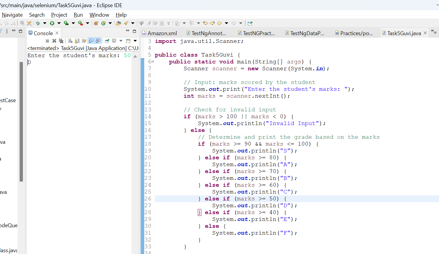Collapse the main method fold marker

153,62
